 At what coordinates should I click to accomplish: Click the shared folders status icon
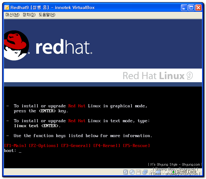pyautogui.click(x=158, y=172)
